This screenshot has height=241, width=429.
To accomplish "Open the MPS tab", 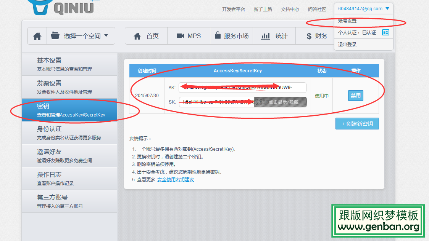I will coord(189,36).
